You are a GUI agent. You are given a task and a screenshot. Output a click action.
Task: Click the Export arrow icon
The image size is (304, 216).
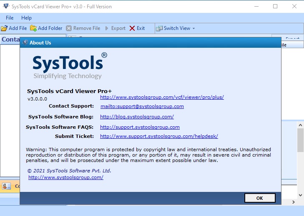[107, 28]
